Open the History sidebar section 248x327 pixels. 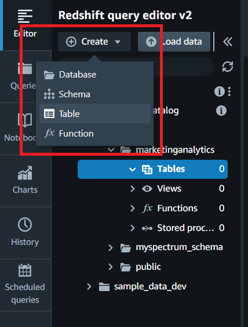point(25,232)
